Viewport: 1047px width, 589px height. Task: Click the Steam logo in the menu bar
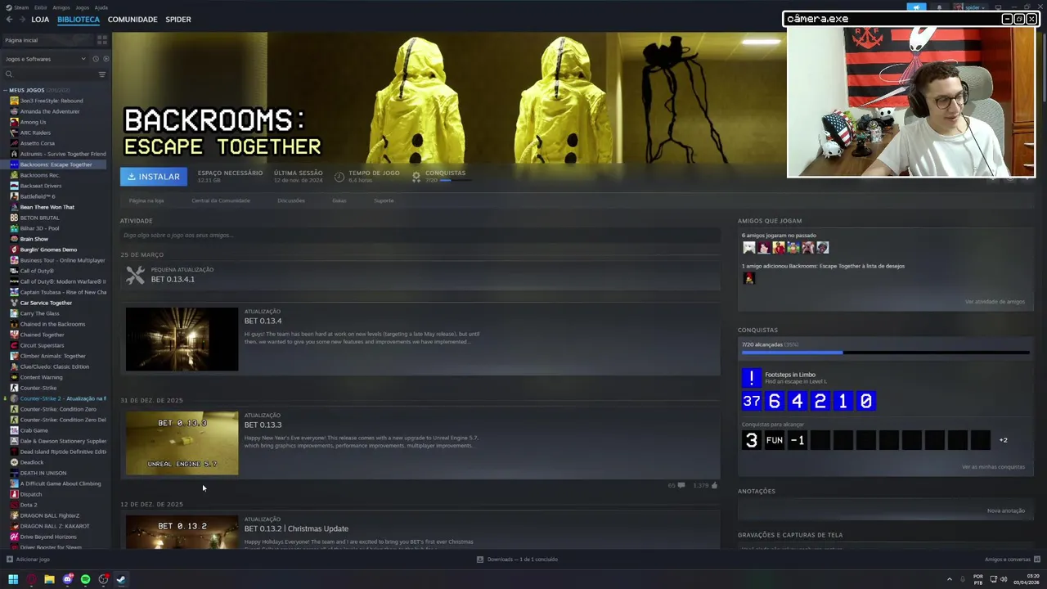(9, 7)
